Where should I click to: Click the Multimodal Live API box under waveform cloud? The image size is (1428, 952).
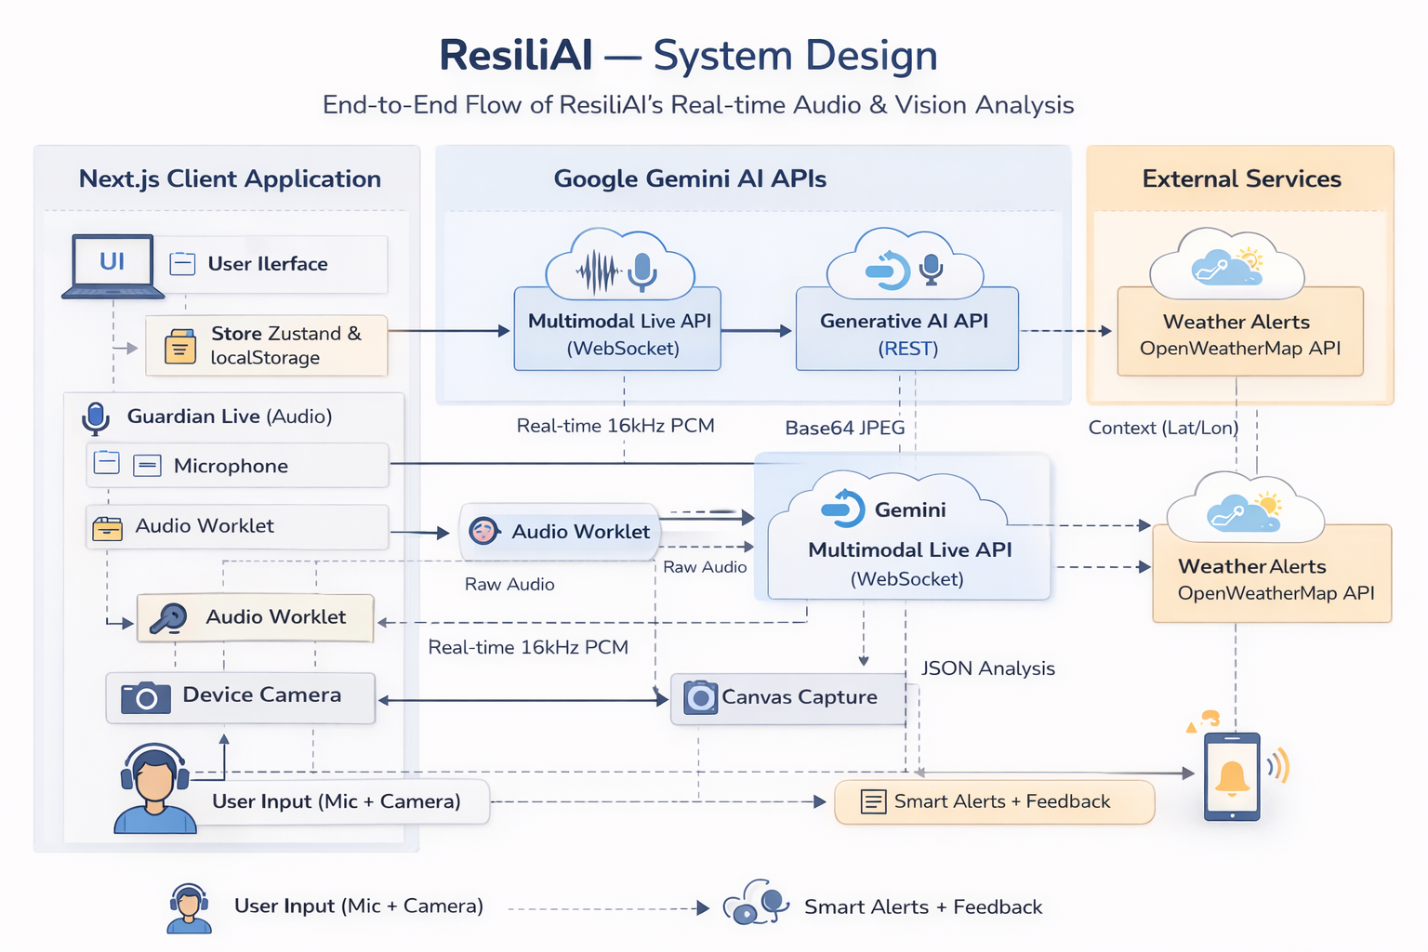617,330
